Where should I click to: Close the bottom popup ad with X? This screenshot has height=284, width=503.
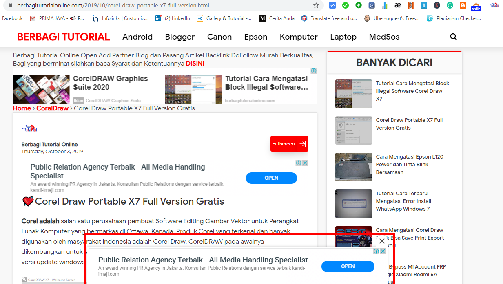click(x=382, y=241)
